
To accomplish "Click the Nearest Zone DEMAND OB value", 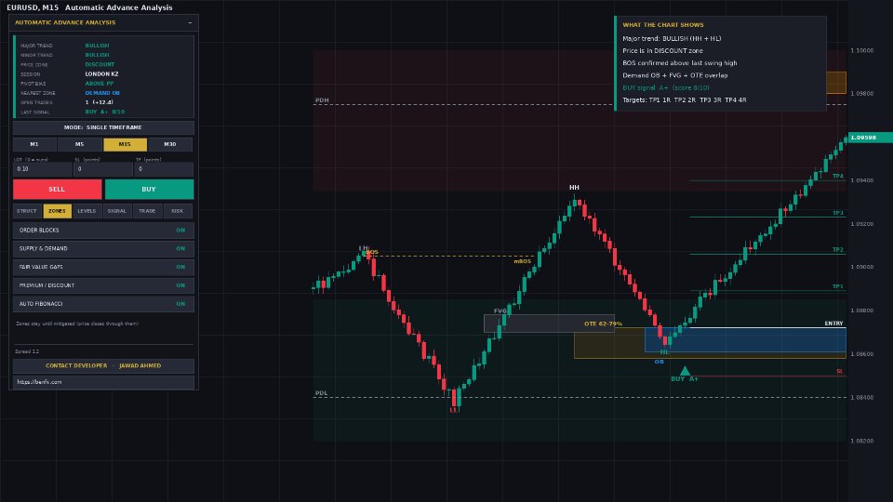I will (x=102, y=93).
